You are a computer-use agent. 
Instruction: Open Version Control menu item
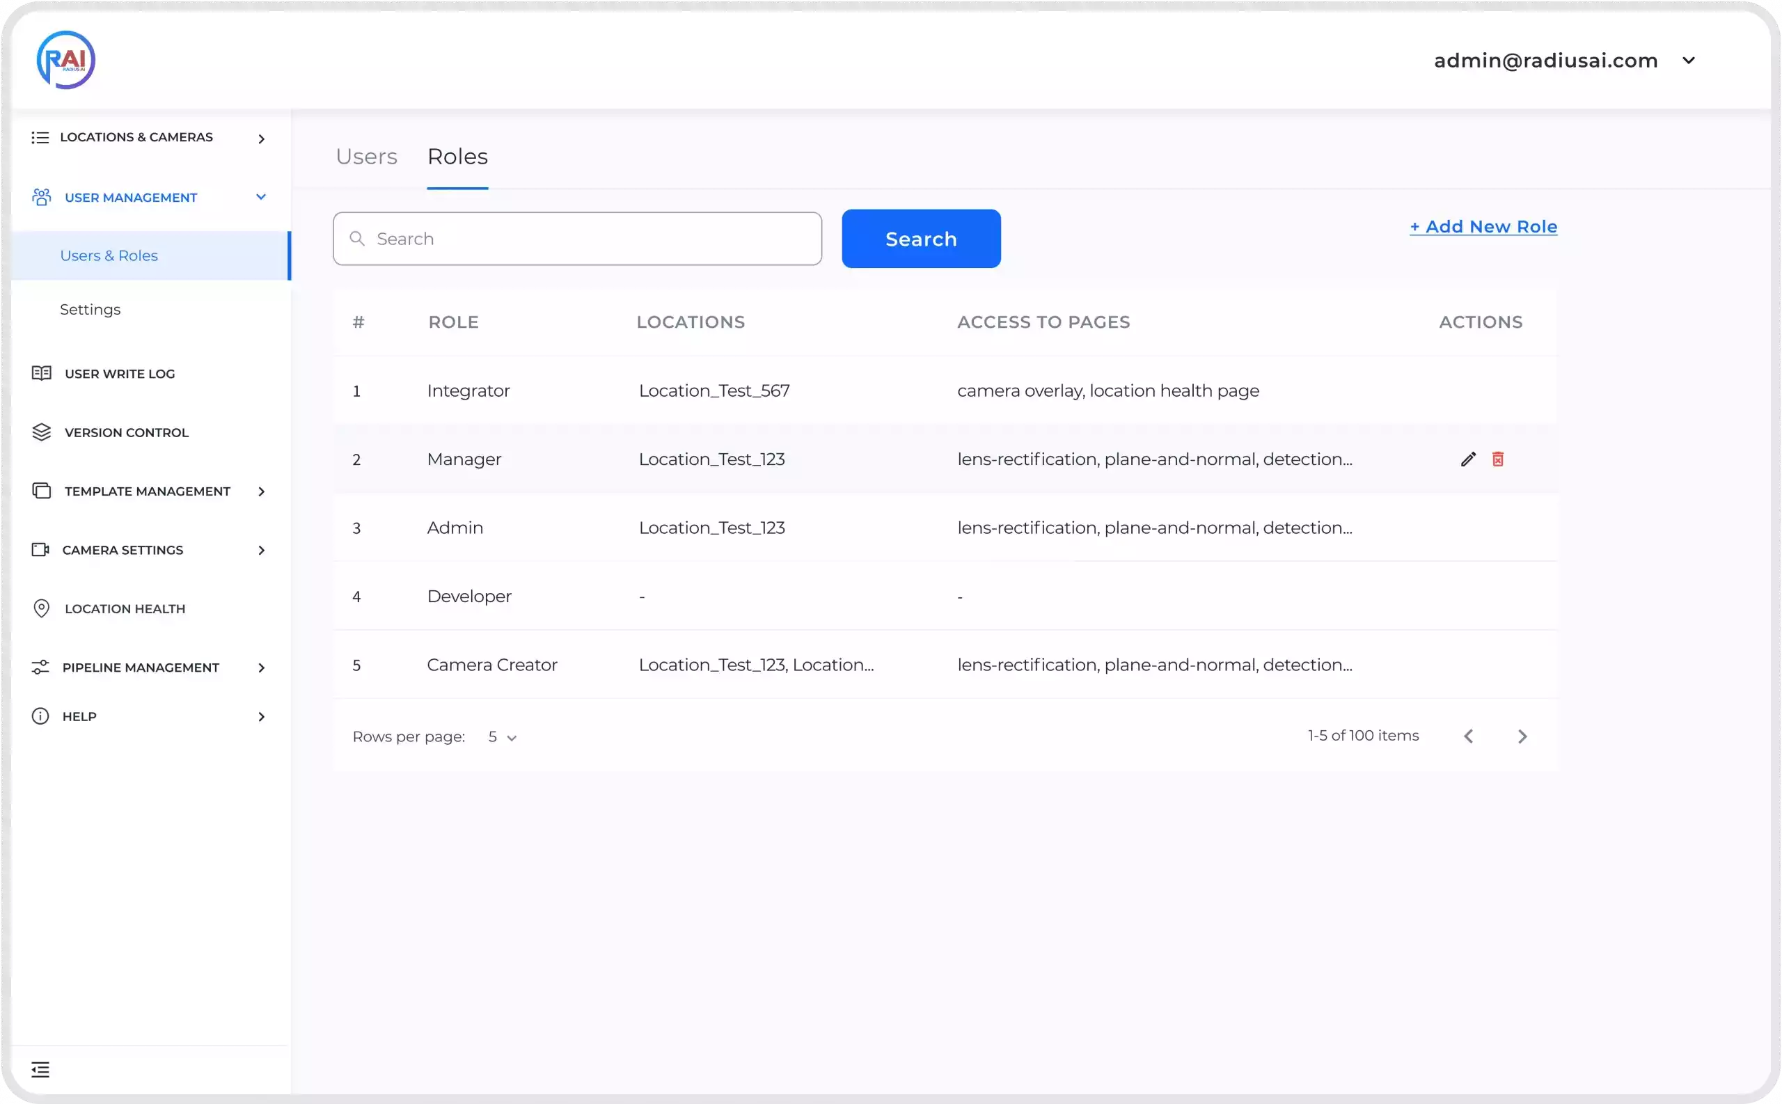127,432
